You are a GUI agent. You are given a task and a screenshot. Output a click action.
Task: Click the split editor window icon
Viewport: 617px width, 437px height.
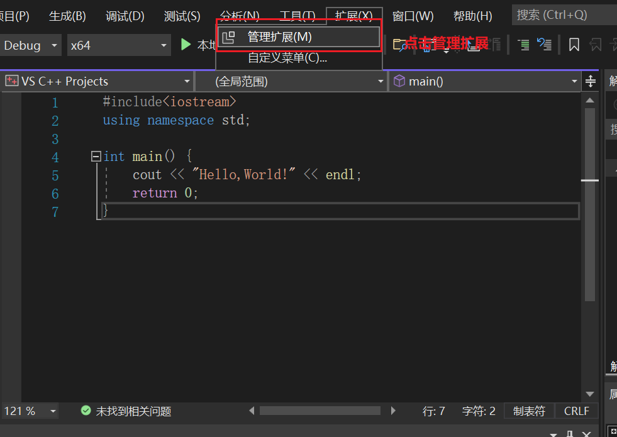(590, 81)
